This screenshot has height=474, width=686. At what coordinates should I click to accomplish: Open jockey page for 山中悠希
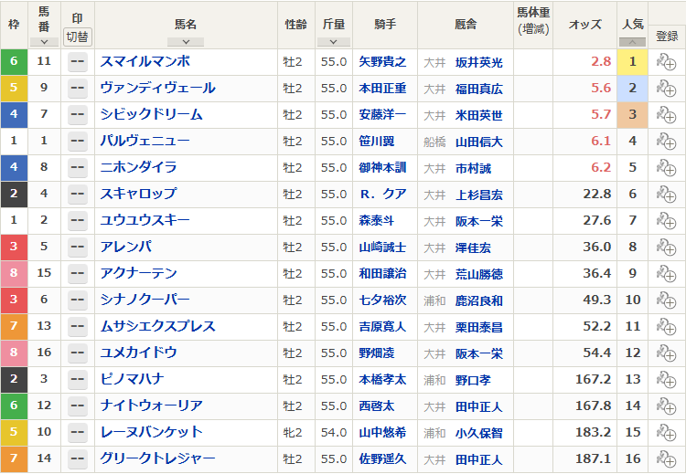[x=382, y=433]
